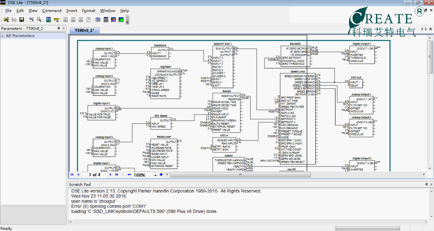
Task: Select the Ramps function block
Action: tap(226, 113)
